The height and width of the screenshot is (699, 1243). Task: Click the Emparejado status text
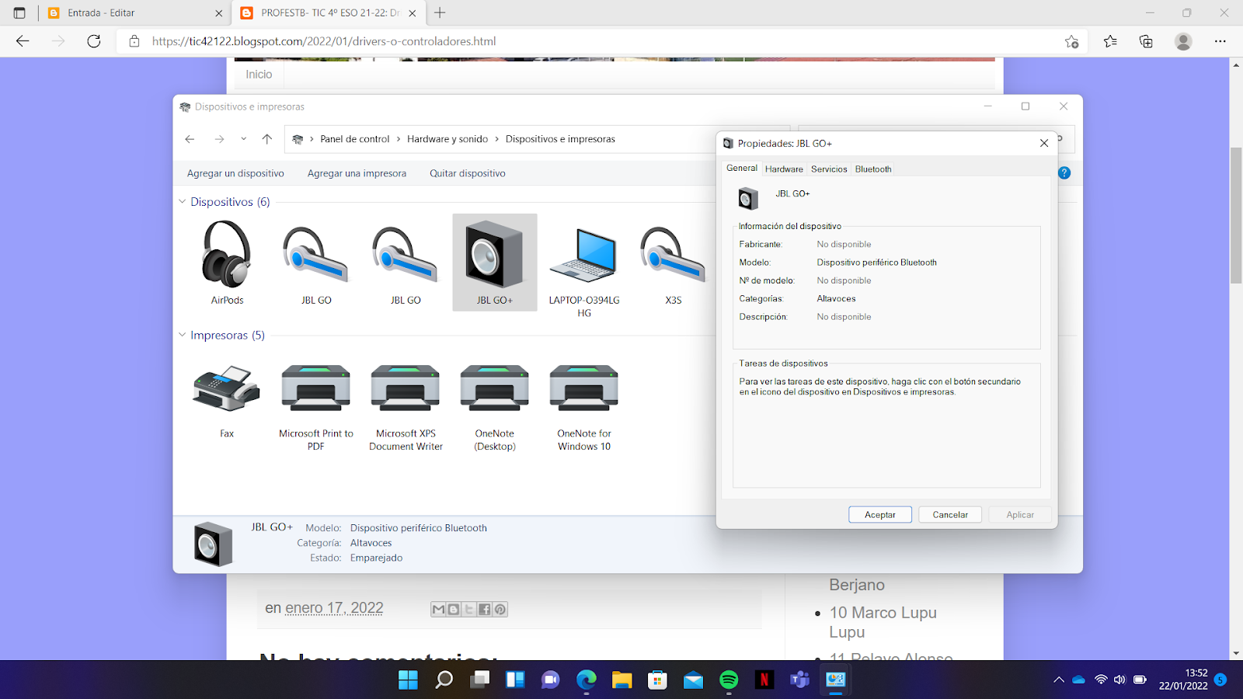(376, 558)
